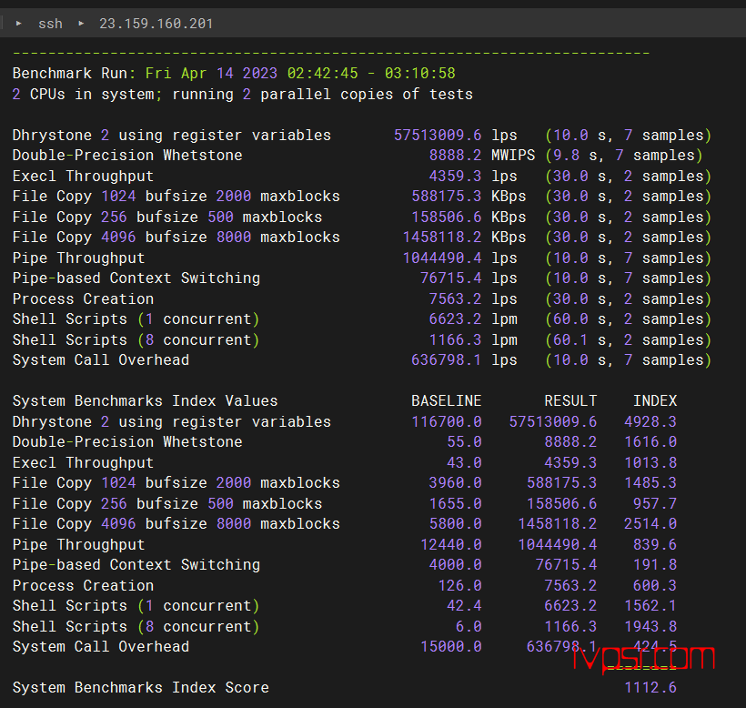Select the Pipe Throughput baseline 12440.0
This screenshot has width=746, height=708.
pos(451,544)
